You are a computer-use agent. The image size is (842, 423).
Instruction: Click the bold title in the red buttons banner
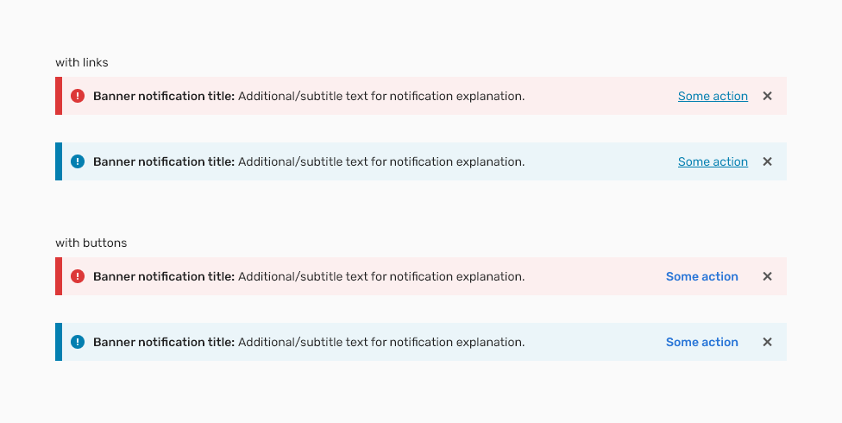pos(164,277)
